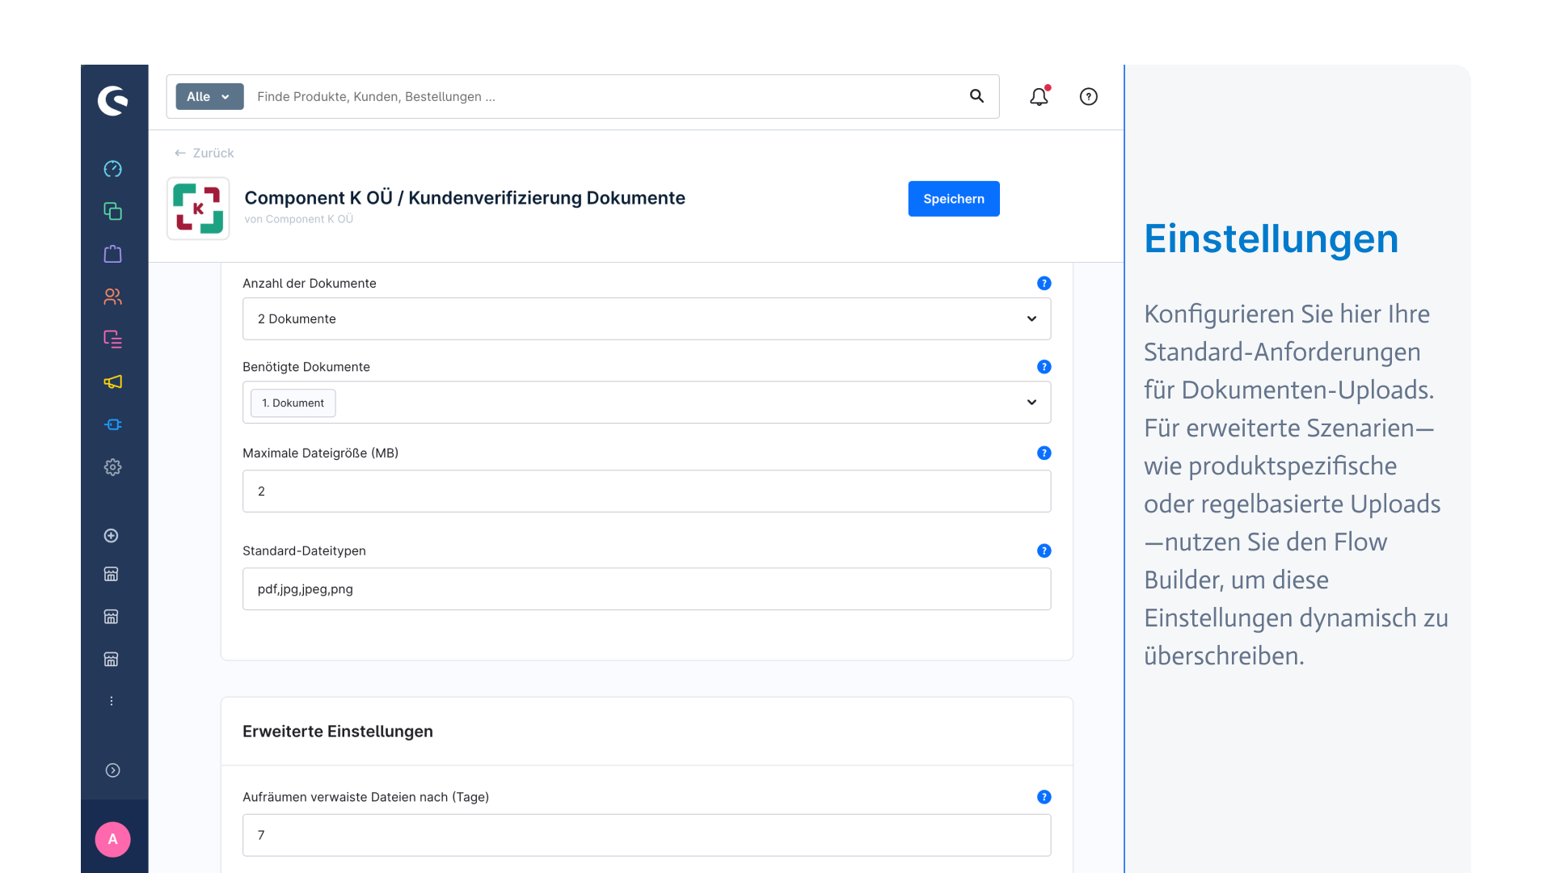Open the Marketing megaphone icon

113,382
